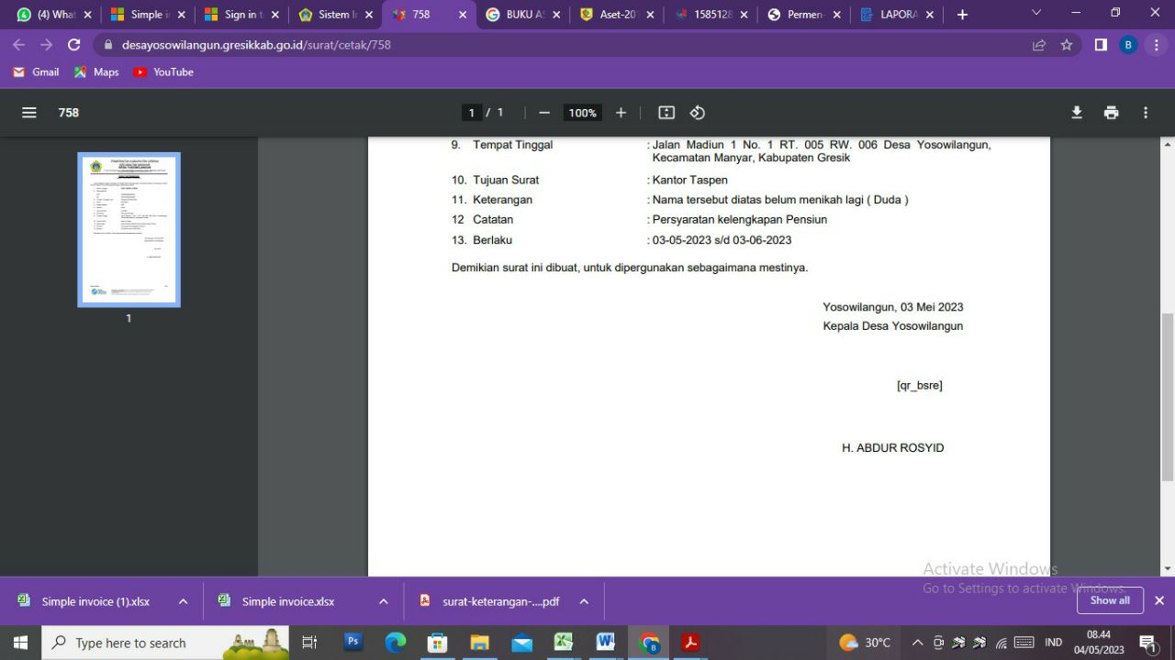
Task: Open the PDF viewer menu sidebar
Action: [x=28, y=112]
